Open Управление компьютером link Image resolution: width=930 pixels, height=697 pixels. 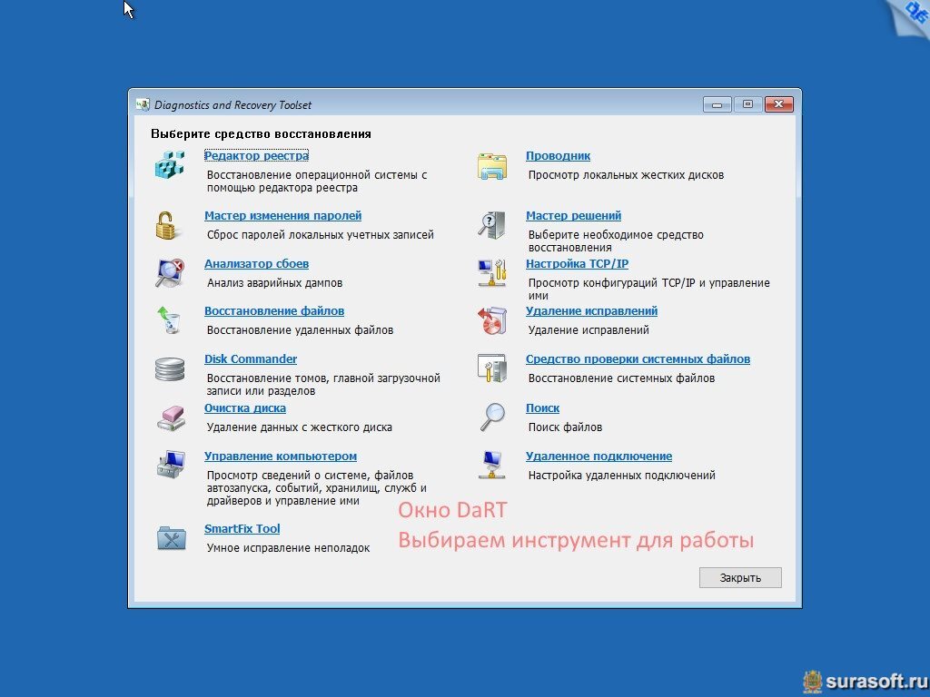click(281, 456)
